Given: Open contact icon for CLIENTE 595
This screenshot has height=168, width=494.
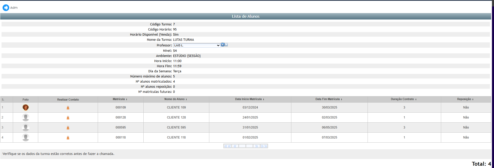Looking at the screenshot, I should [68, 128].
